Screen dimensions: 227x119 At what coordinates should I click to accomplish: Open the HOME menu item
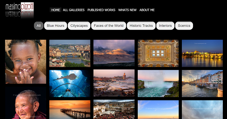pos(55,10)
